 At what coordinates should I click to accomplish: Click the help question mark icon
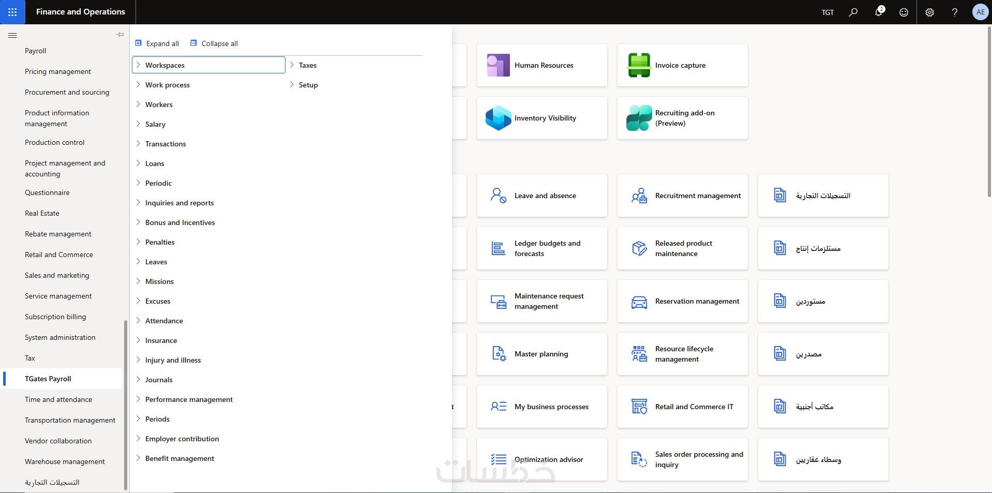(955, 12)
